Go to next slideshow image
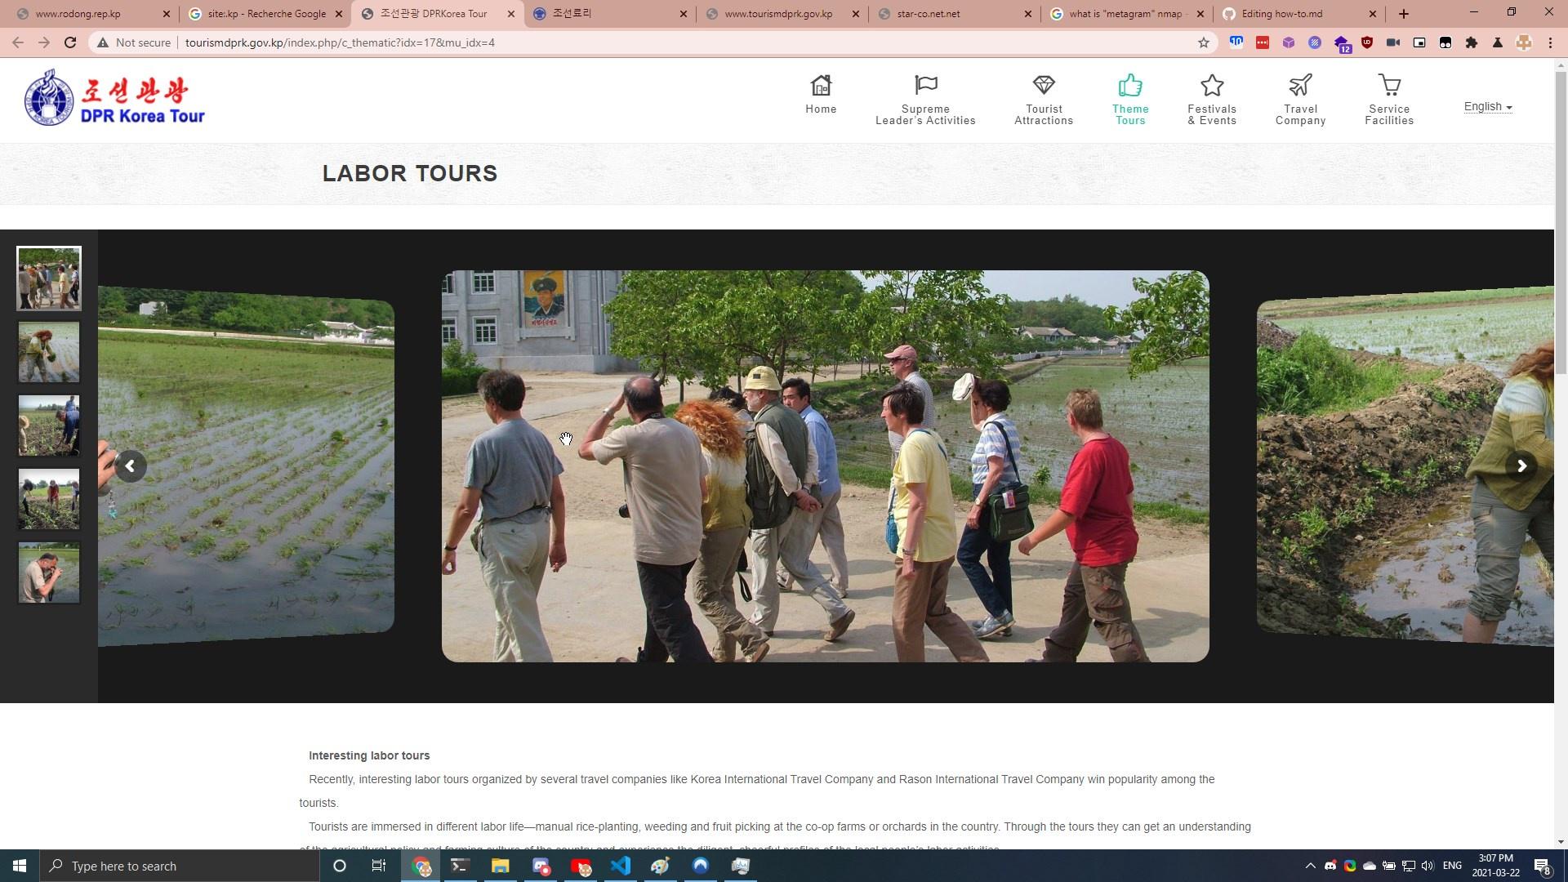This screenshot has height=882, width=1568. (x=1521, y=466)
